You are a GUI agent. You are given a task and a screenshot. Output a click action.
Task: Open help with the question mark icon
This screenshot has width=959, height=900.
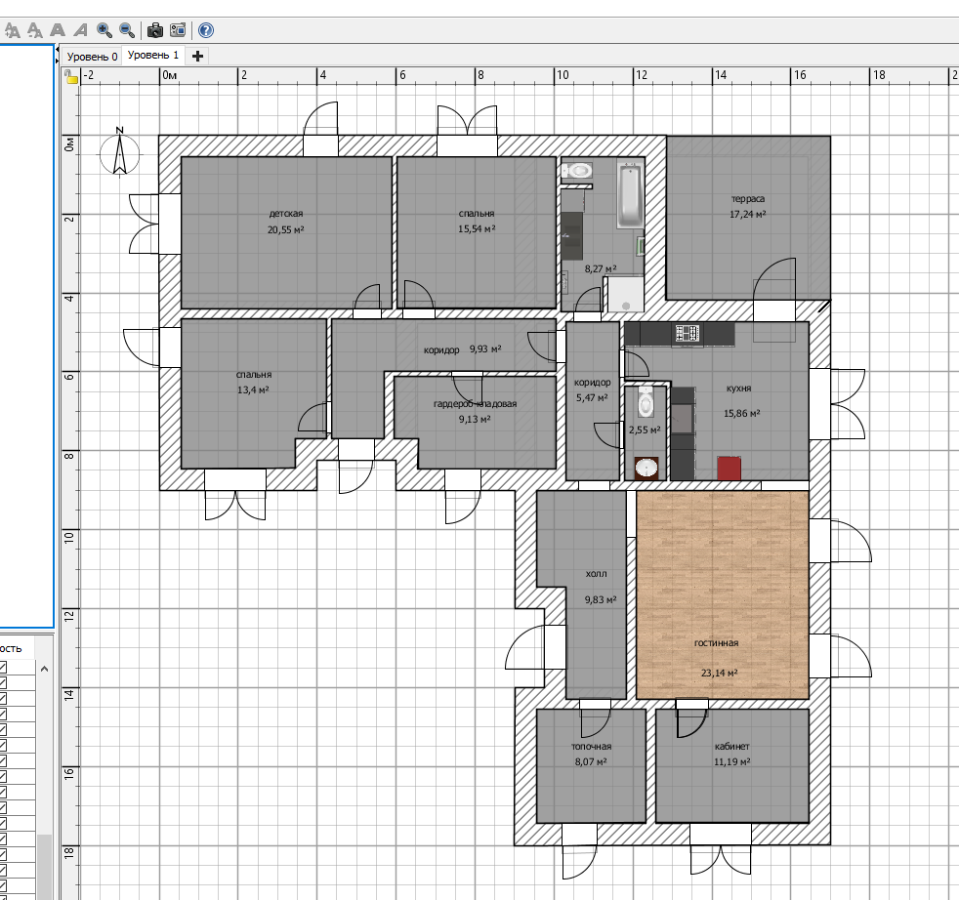pos(206,30)
